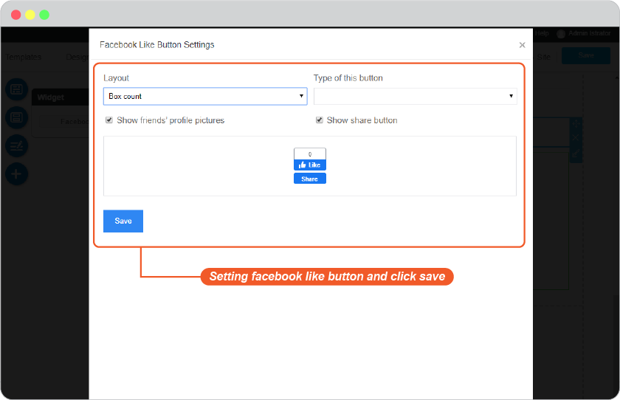Screen dimensions: 620x400
Task: Open the Type of this button dropdown
Action: [415, 97]
